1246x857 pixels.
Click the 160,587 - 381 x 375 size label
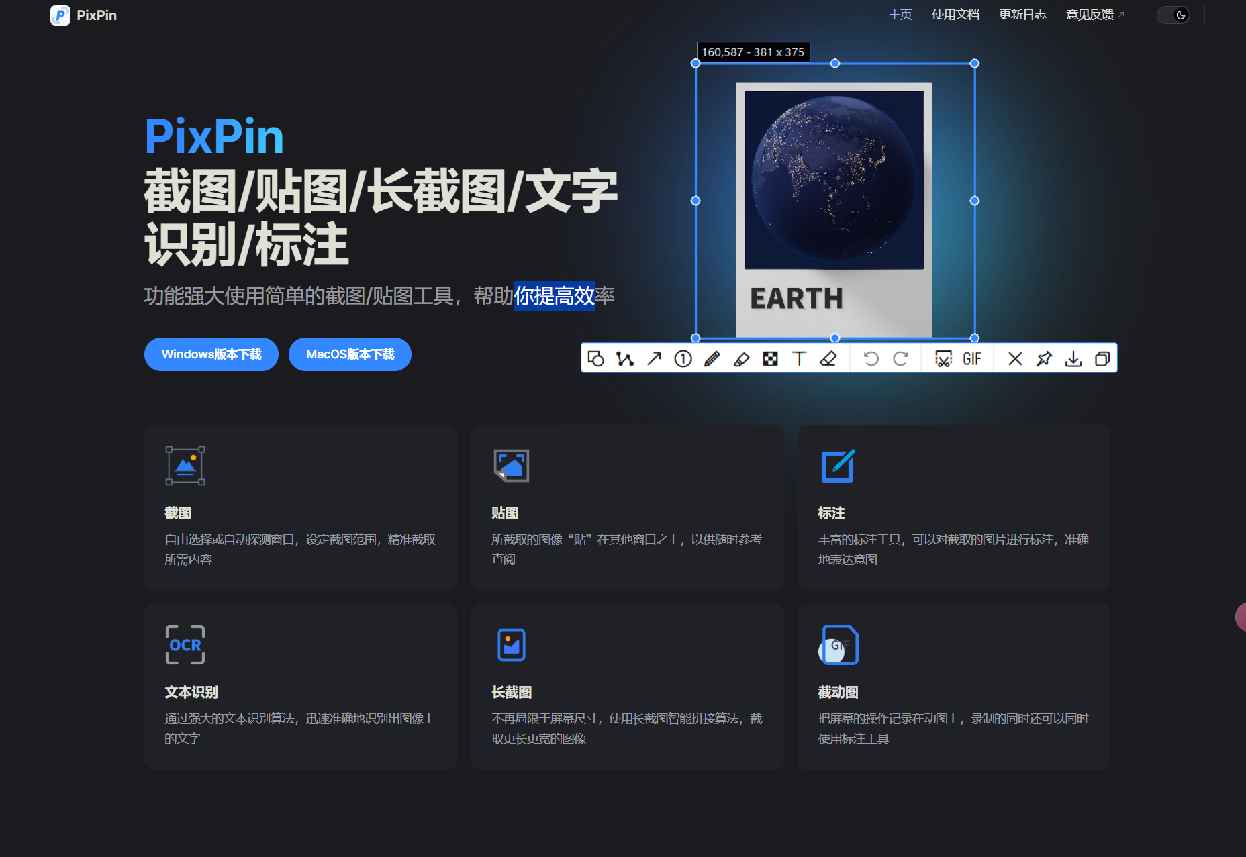click(753, 52)
